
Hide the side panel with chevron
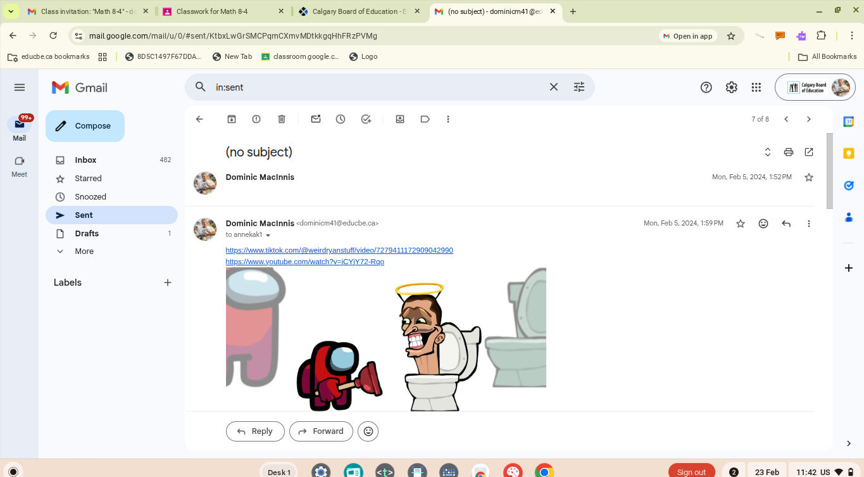(849, 443)
